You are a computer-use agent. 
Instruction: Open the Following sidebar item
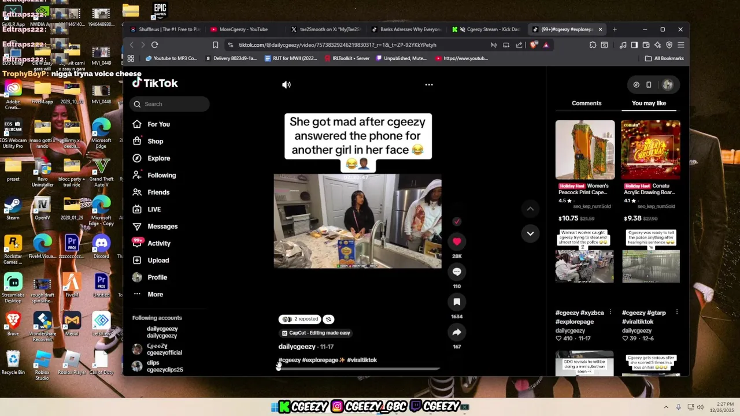[x=161, y=175]
